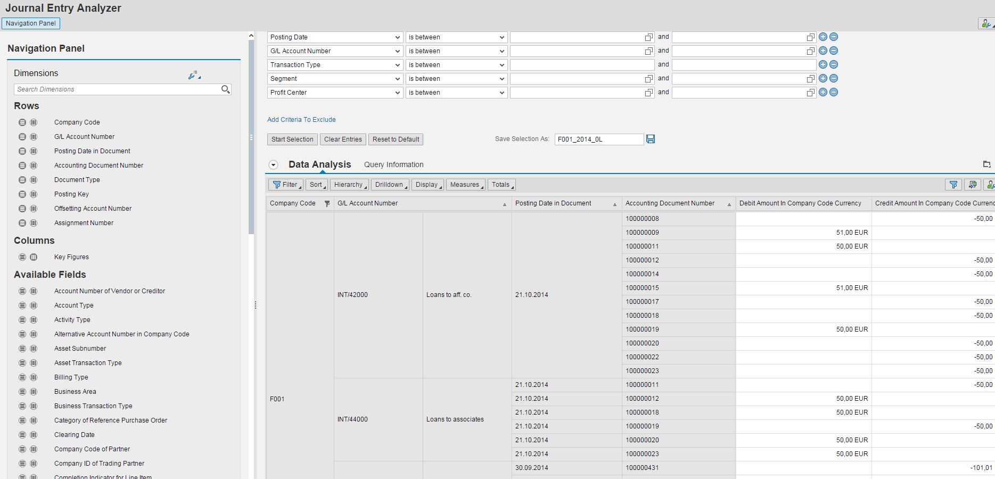Remove the Transaction Type criteria row
This screenshot has height=479, width=995.
point(834,64)
